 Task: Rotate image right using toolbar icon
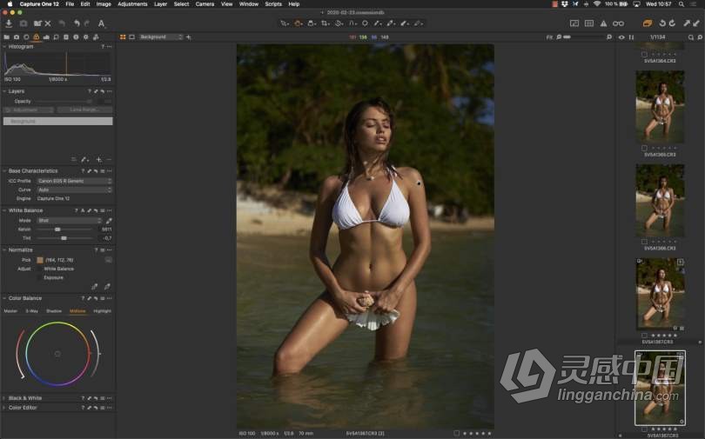[x=672, y=23]
